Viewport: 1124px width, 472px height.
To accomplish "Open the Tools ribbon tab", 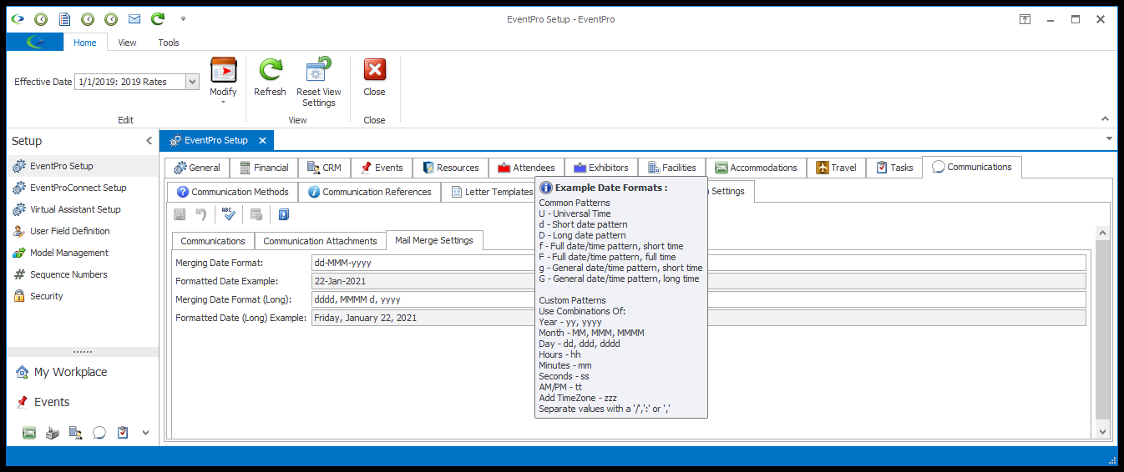I will point(169,43).
